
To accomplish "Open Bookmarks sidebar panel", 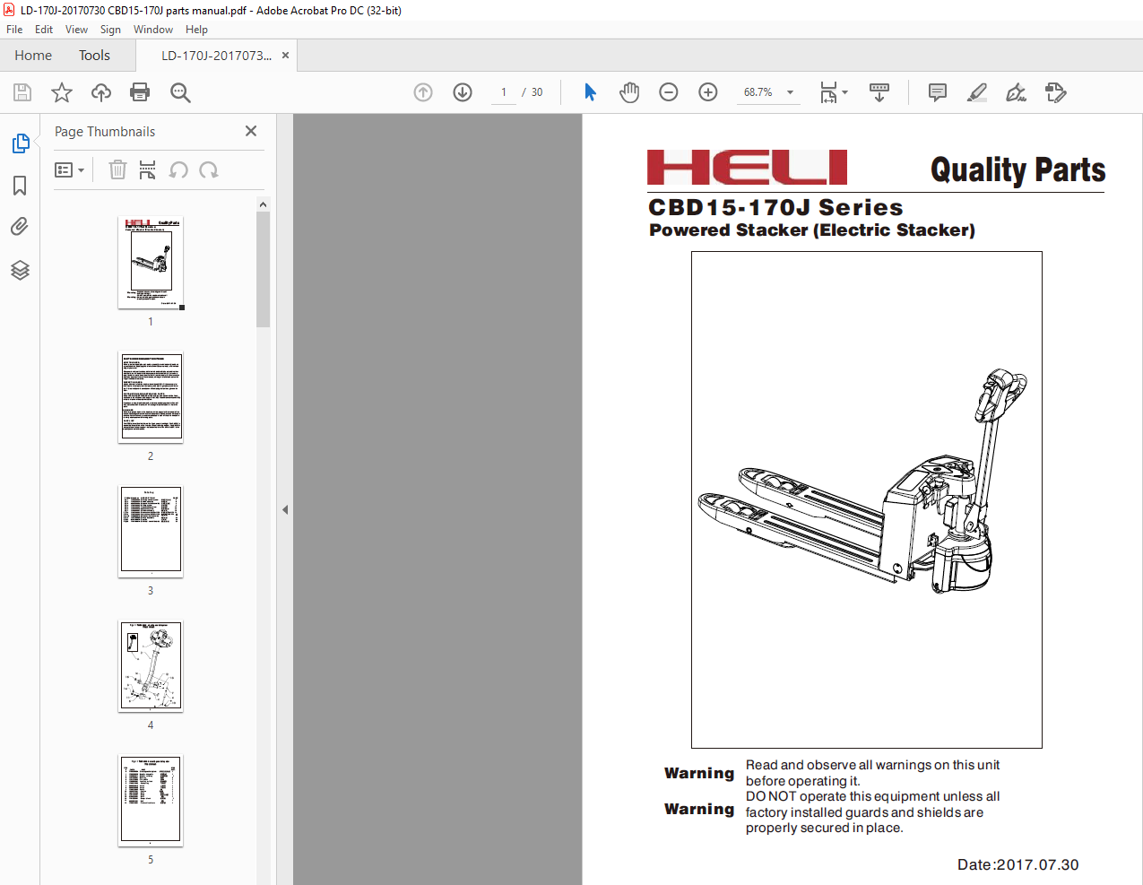I will point(20,186).
